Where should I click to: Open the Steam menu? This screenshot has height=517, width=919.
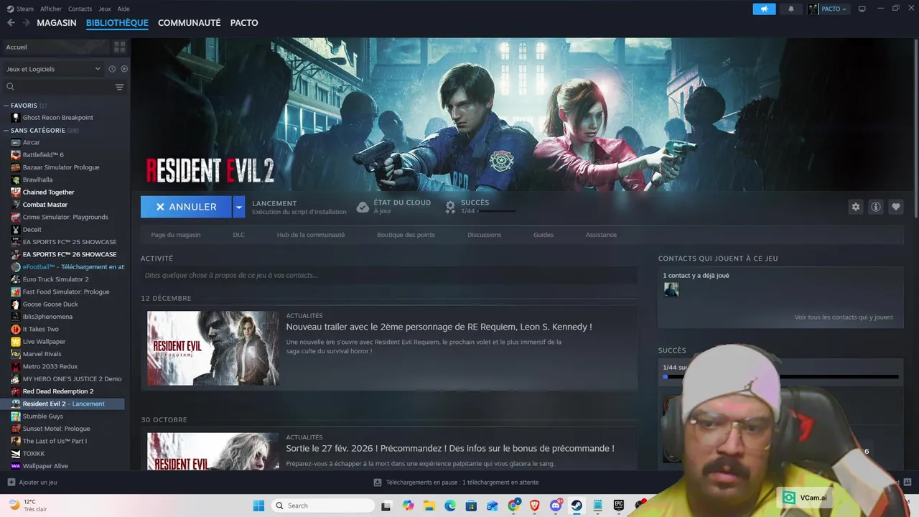[25, 9]
